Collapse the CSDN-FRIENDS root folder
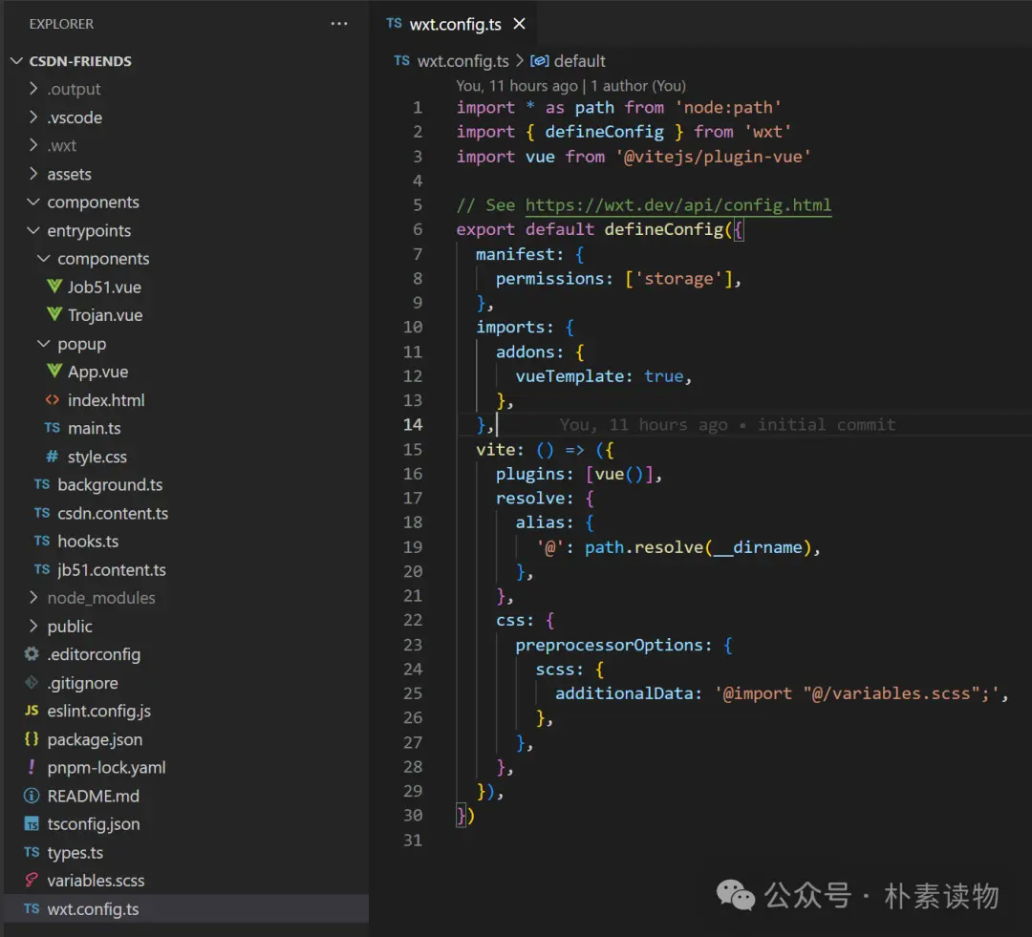Screen dimensions: 1032x937 click(x=16, y=61)
